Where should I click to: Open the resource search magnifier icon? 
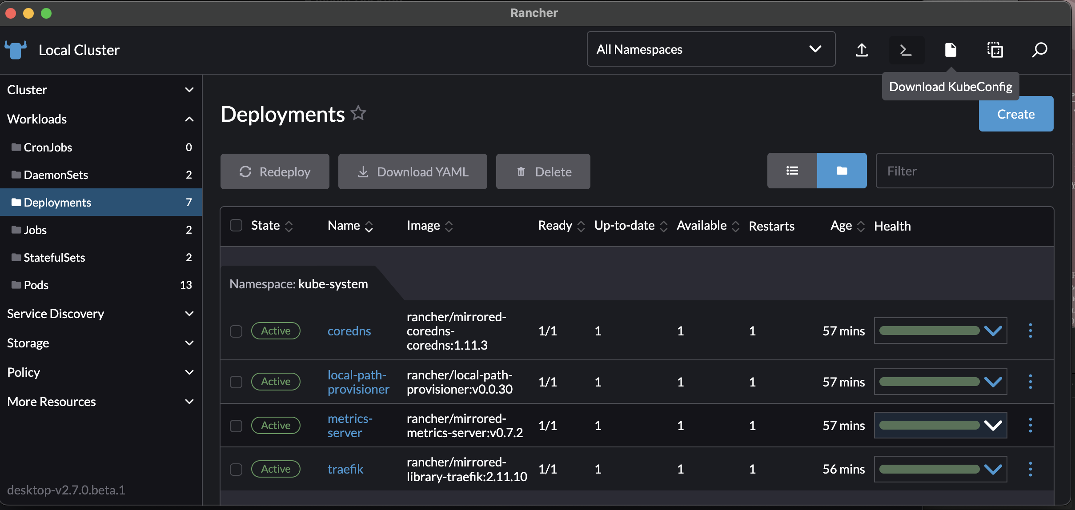click(x=1039, y=50)
